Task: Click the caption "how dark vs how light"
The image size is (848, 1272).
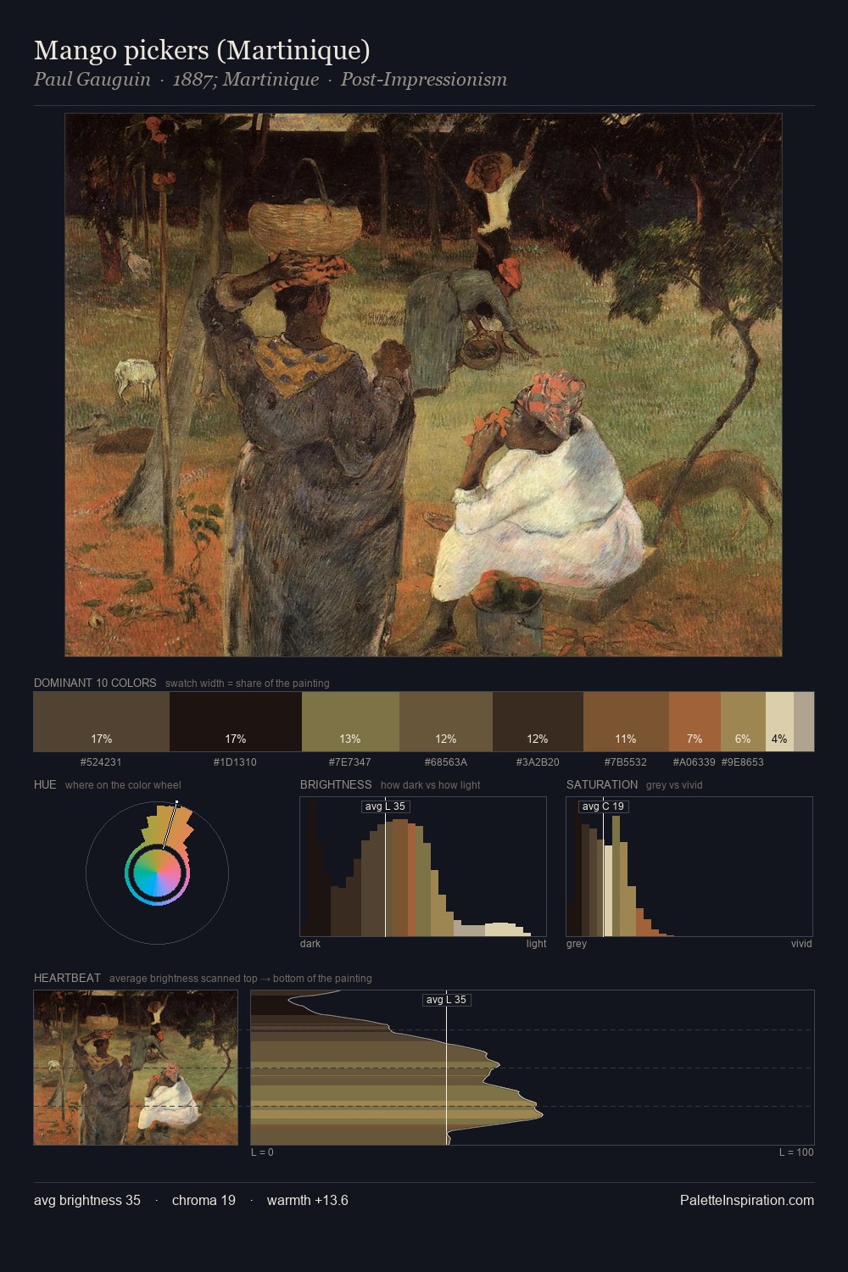Action: 431,784
